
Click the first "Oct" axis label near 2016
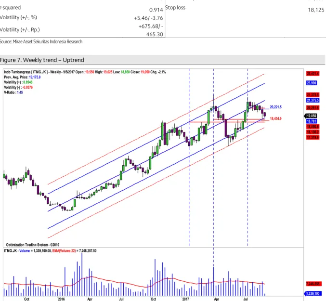(x=26, y=299)
